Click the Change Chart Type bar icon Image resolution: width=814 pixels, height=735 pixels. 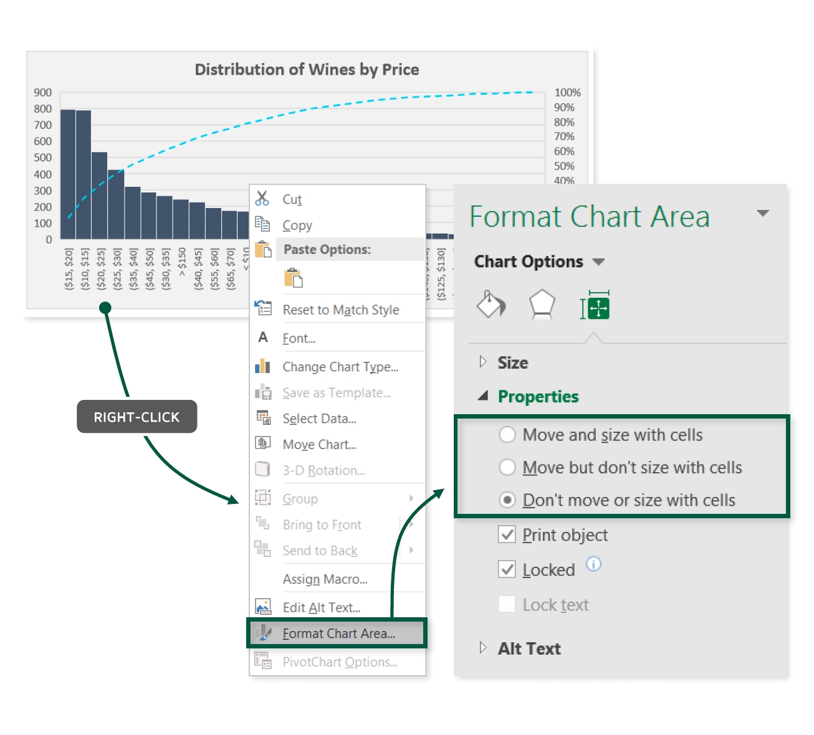[x=263, y=366]
